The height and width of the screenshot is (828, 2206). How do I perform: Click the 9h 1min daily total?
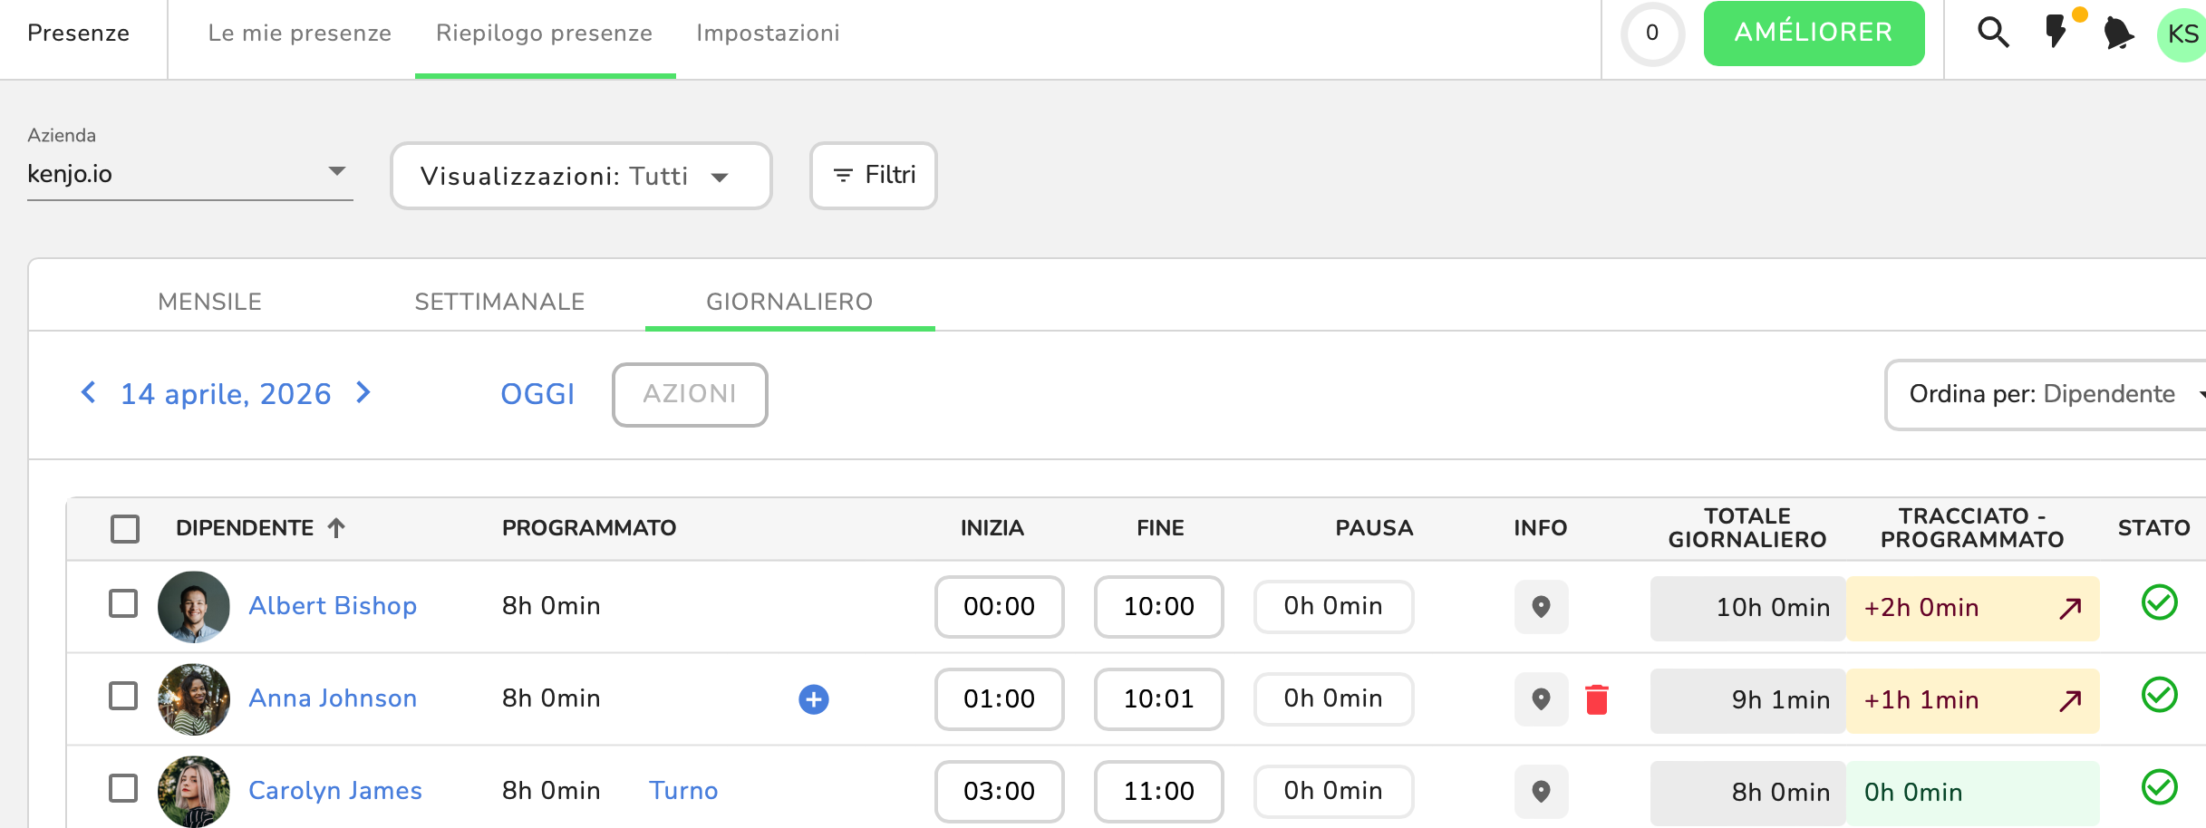click(1747, 700)
